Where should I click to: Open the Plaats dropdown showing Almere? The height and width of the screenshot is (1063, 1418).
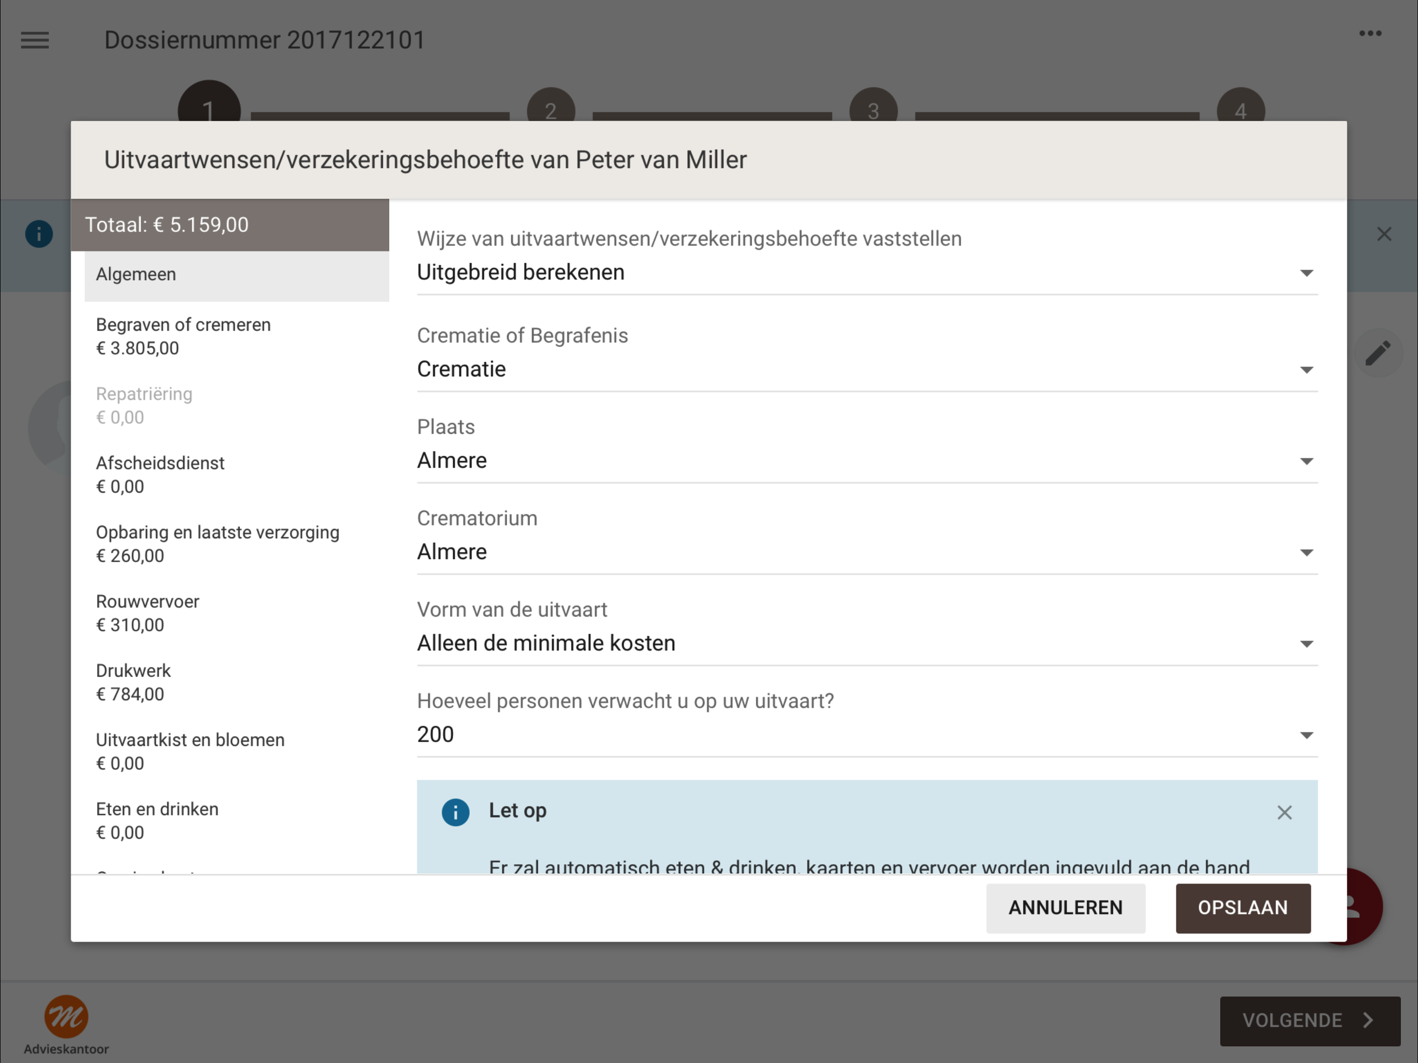867,461
